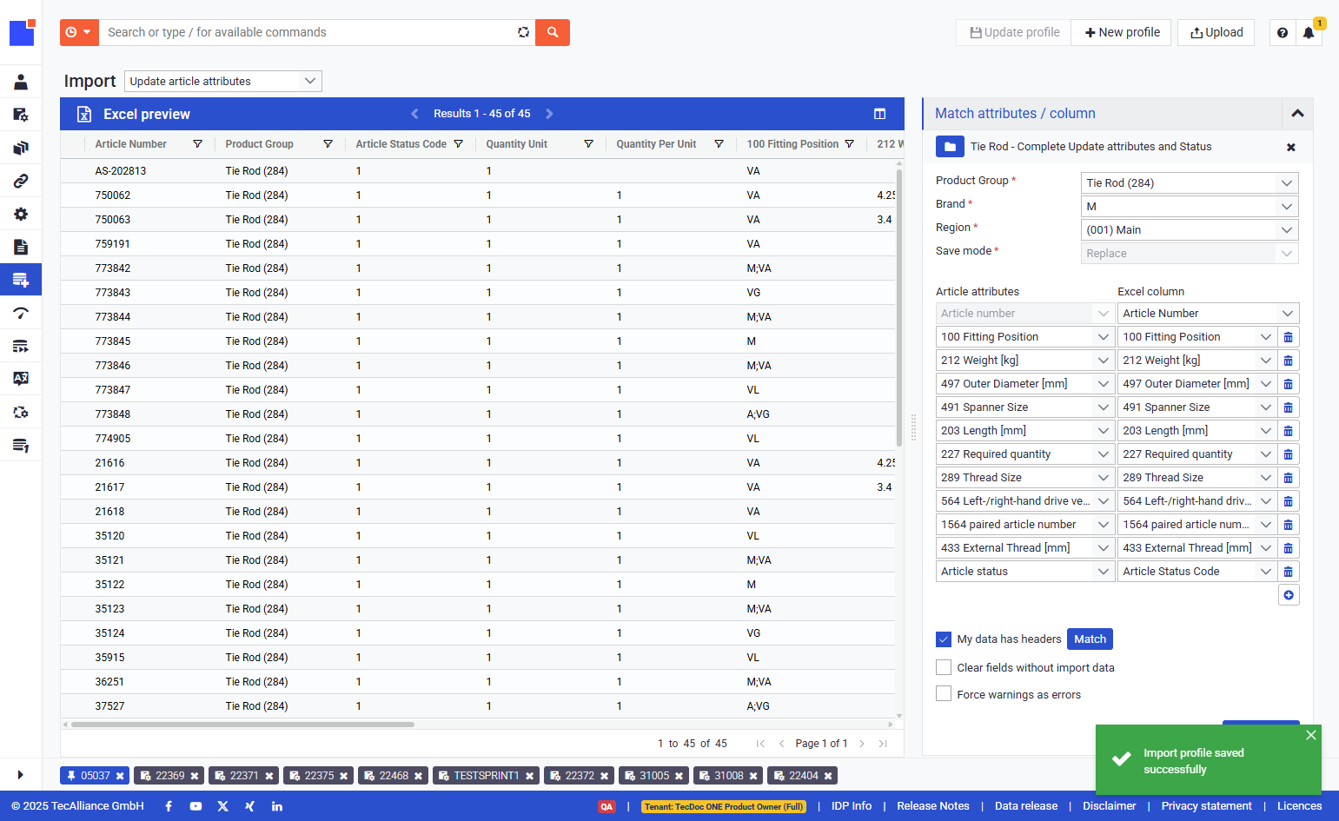Open the help question mark icon
Viewport: 1339px width, 821px height.
(1283, 32)
